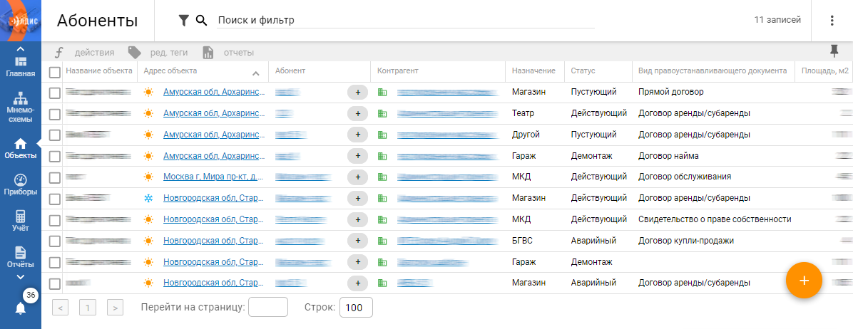Pin the toolbar with pushpin icon
Image resolution: width=853 pixels, height=329 pixels.
[x=834, y=51]
